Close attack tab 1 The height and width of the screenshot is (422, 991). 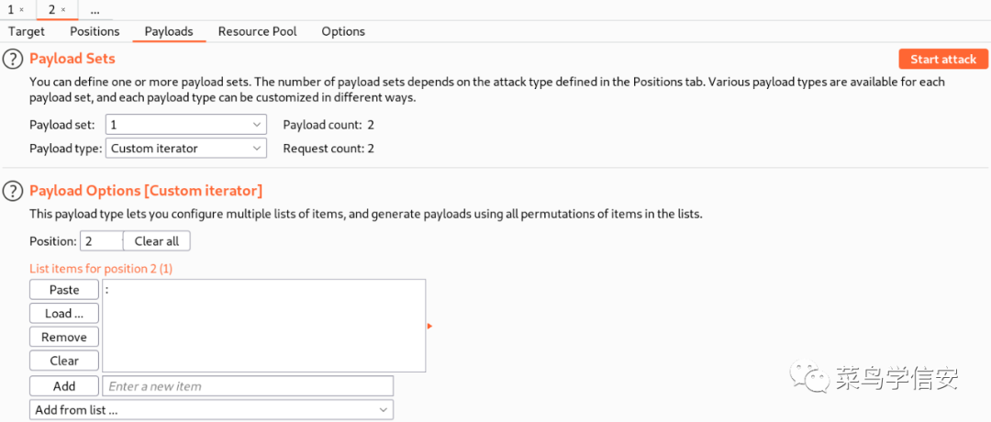coord(22,10)
